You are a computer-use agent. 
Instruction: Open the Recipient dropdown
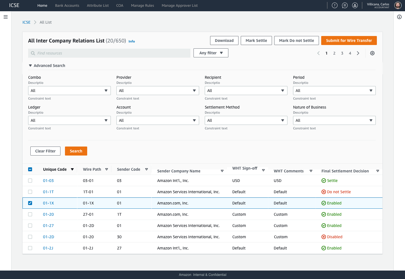(246, 91)
